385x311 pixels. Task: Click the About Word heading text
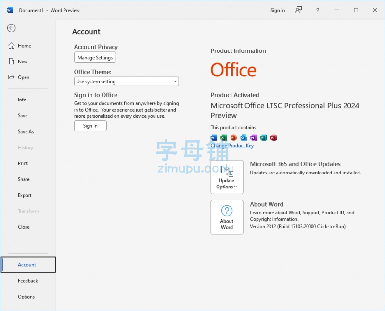click(x=267, y=204)
